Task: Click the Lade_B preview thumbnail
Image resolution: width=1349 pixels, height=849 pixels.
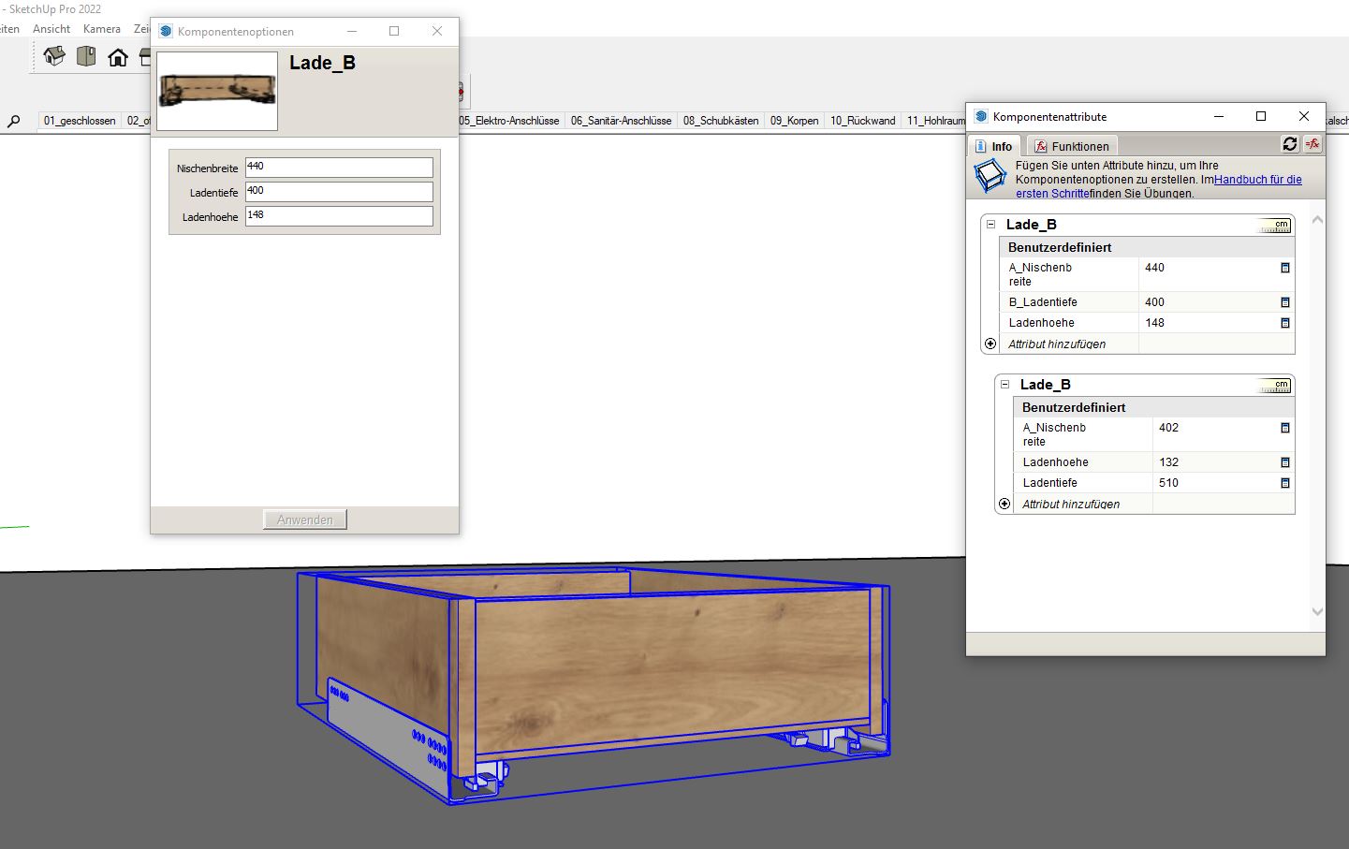Action: [x=217, y=91]
